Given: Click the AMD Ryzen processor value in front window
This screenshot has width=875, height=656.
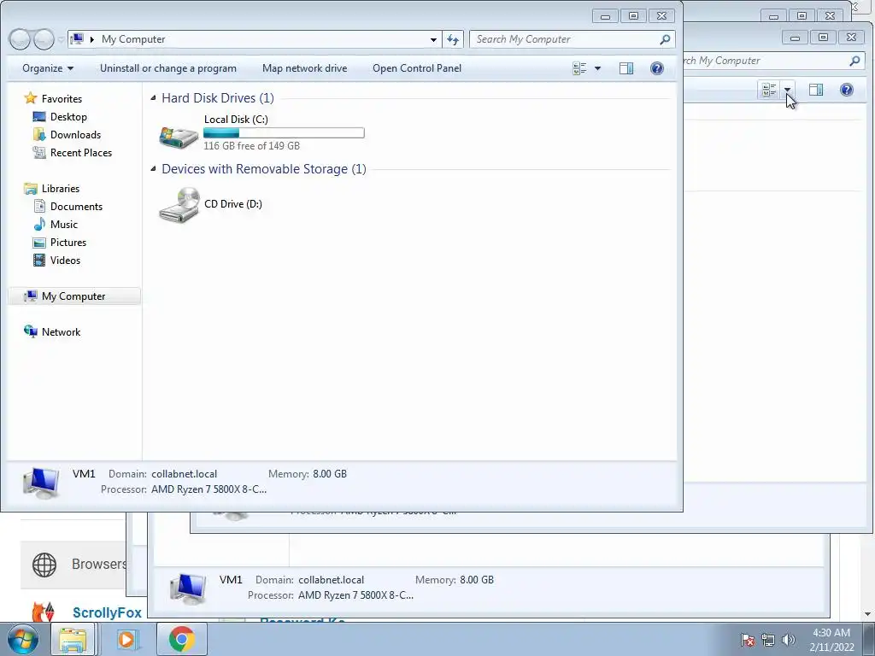Looking at the screenshot, I should point(208,489).
